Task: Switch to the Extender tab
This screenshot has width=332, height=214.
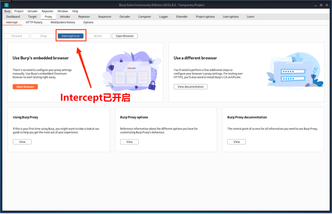Action: tap(182, 17)
